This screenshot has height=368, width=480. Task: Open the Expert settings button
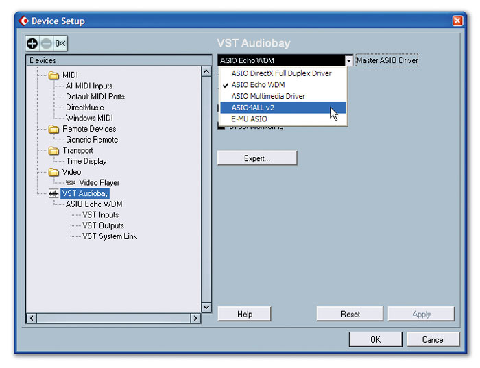[x=257, y=158]
